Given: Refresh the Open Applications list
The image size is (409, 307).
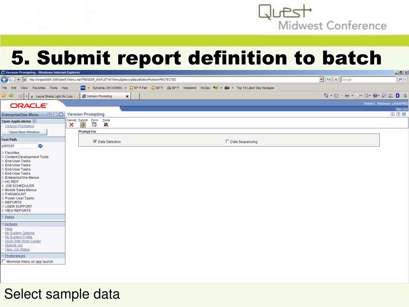Looking at the screenshot, I should tap(34, 121).
